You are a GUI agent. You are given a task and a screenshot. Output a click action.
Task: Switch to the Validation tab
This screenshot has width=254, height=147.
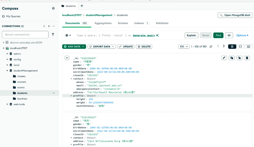[x=162, y=23]
